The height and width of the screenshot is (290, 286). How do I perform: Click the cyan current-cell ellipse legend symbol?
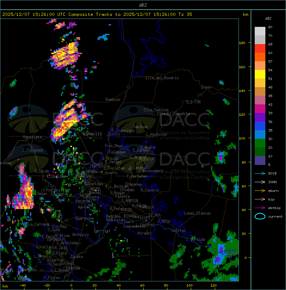click(260, 216)
